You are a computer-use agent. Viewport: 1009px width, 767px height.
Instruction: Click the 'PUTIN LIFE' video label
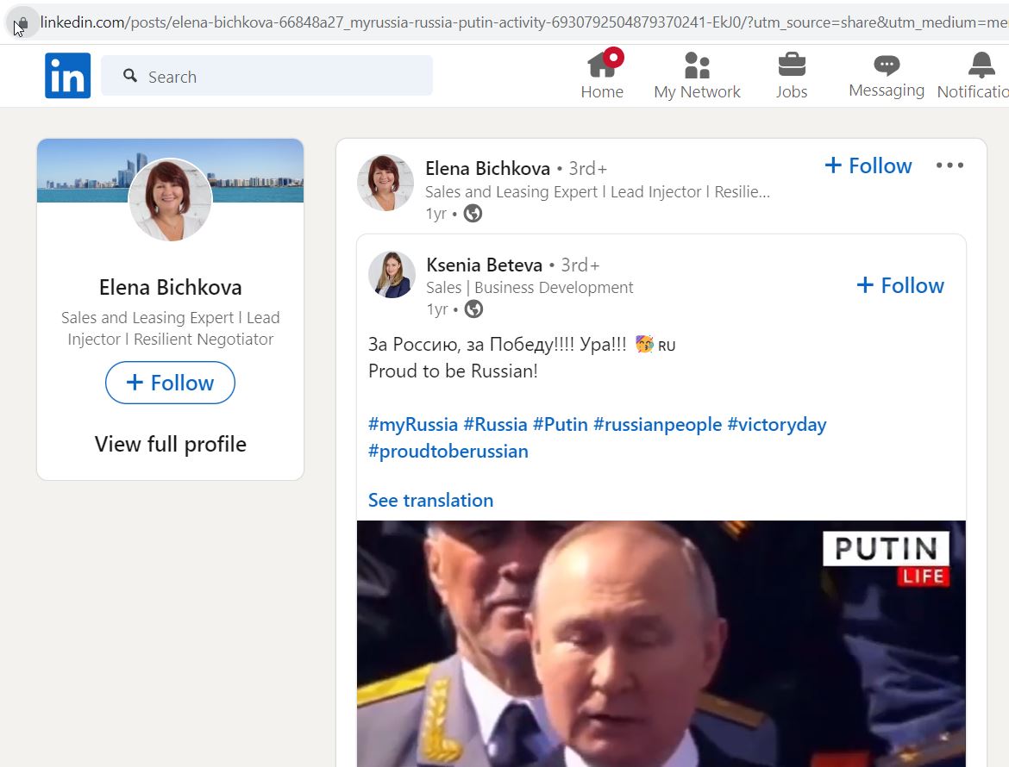(x=886, y=558)
